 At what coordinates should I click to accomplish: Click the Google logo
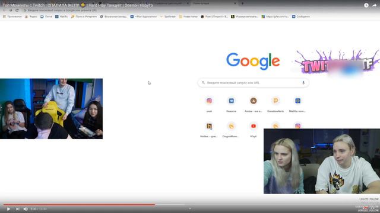click(253, 61)
